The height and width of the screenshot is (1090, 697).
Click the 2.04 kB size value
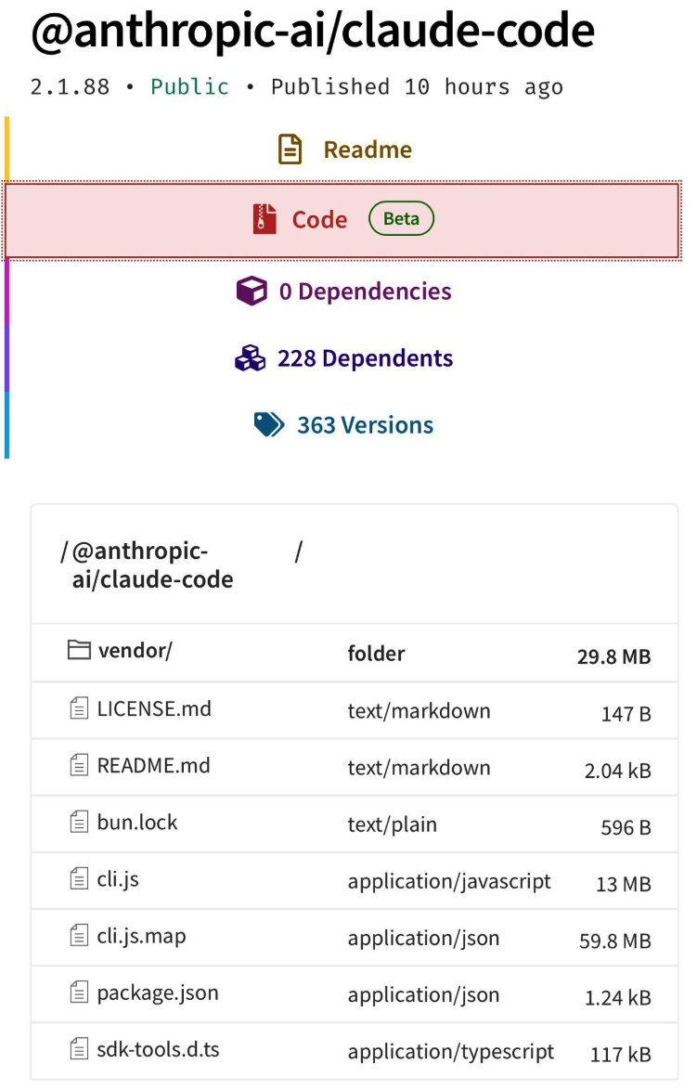tap(618, 771)
